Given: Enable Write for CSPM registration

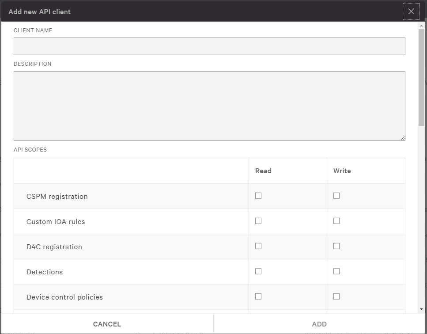Looking at the screenshot, I should pos(336,196).
